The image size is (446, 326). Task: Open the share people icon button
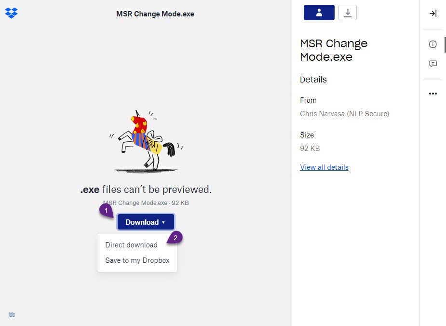pyautogui.click(x=319, y=13)
